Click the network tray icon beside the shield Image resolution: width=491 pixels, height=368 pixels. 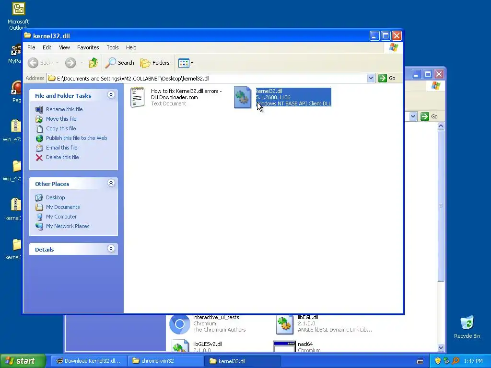pyautogui.click(x=446, y=361)
